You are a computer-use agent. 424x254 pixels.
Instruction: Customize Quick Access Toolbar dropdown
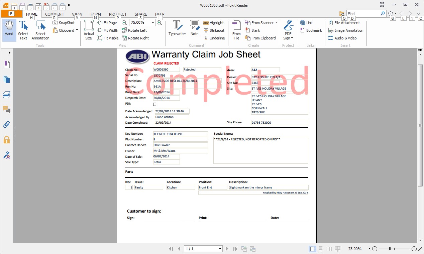(x=69, y=5)
